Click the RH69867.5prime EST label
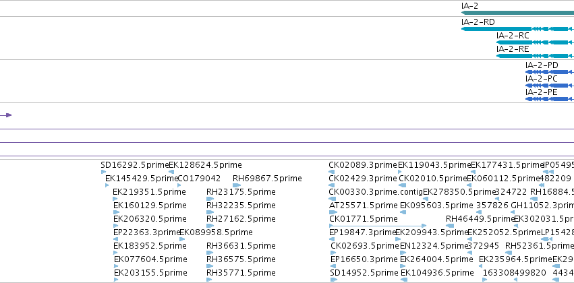 coord(267,179)
